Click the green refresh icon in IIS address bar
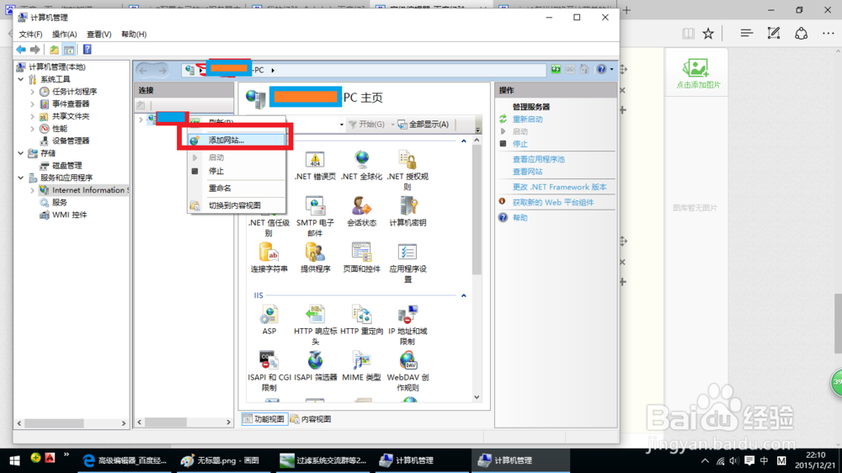The height and width of the screenshot is (473, 842). (556, 69)
